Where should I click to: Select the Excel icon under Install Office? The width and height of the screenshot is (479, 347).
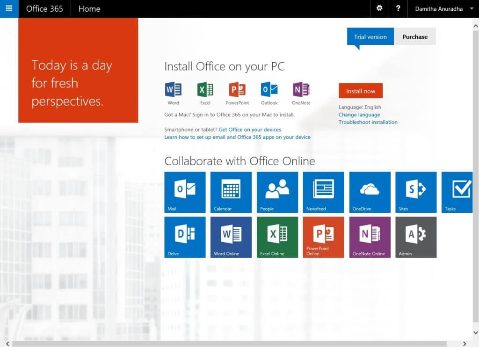205,90
